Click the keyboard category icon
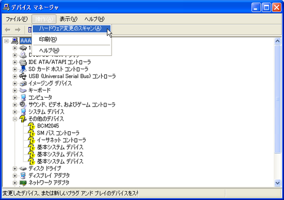Screen dimensions: 284x200 (x=23, y=90)
